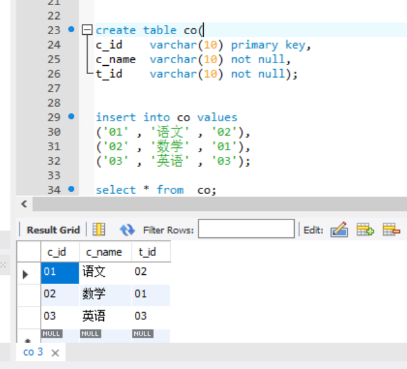Close the co 3 result tab
This screenshot has width=407, height=369.
[x=55, y=353]
